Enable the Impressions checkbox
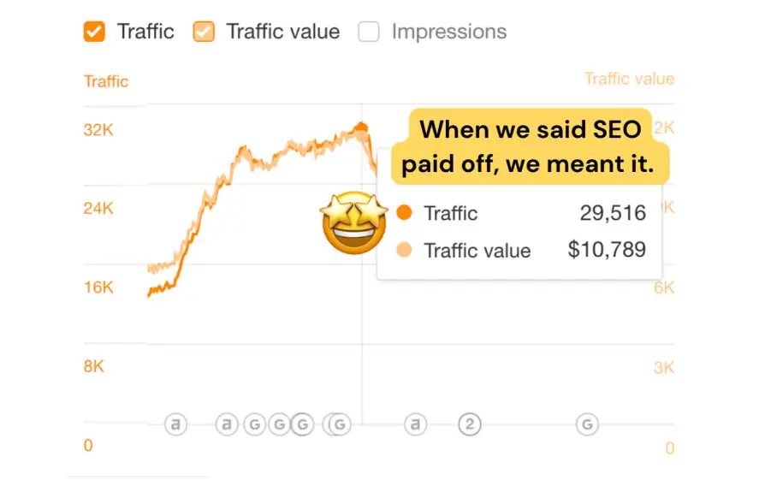Viewport: 765px width, 492px height. (369, 33)
